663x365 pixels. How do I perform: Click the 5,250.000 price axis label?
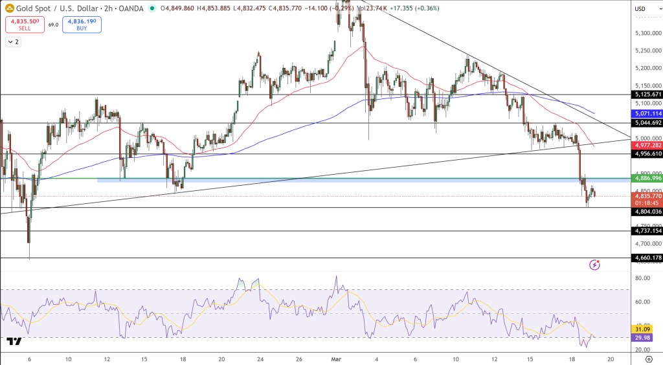pos(649,50)
